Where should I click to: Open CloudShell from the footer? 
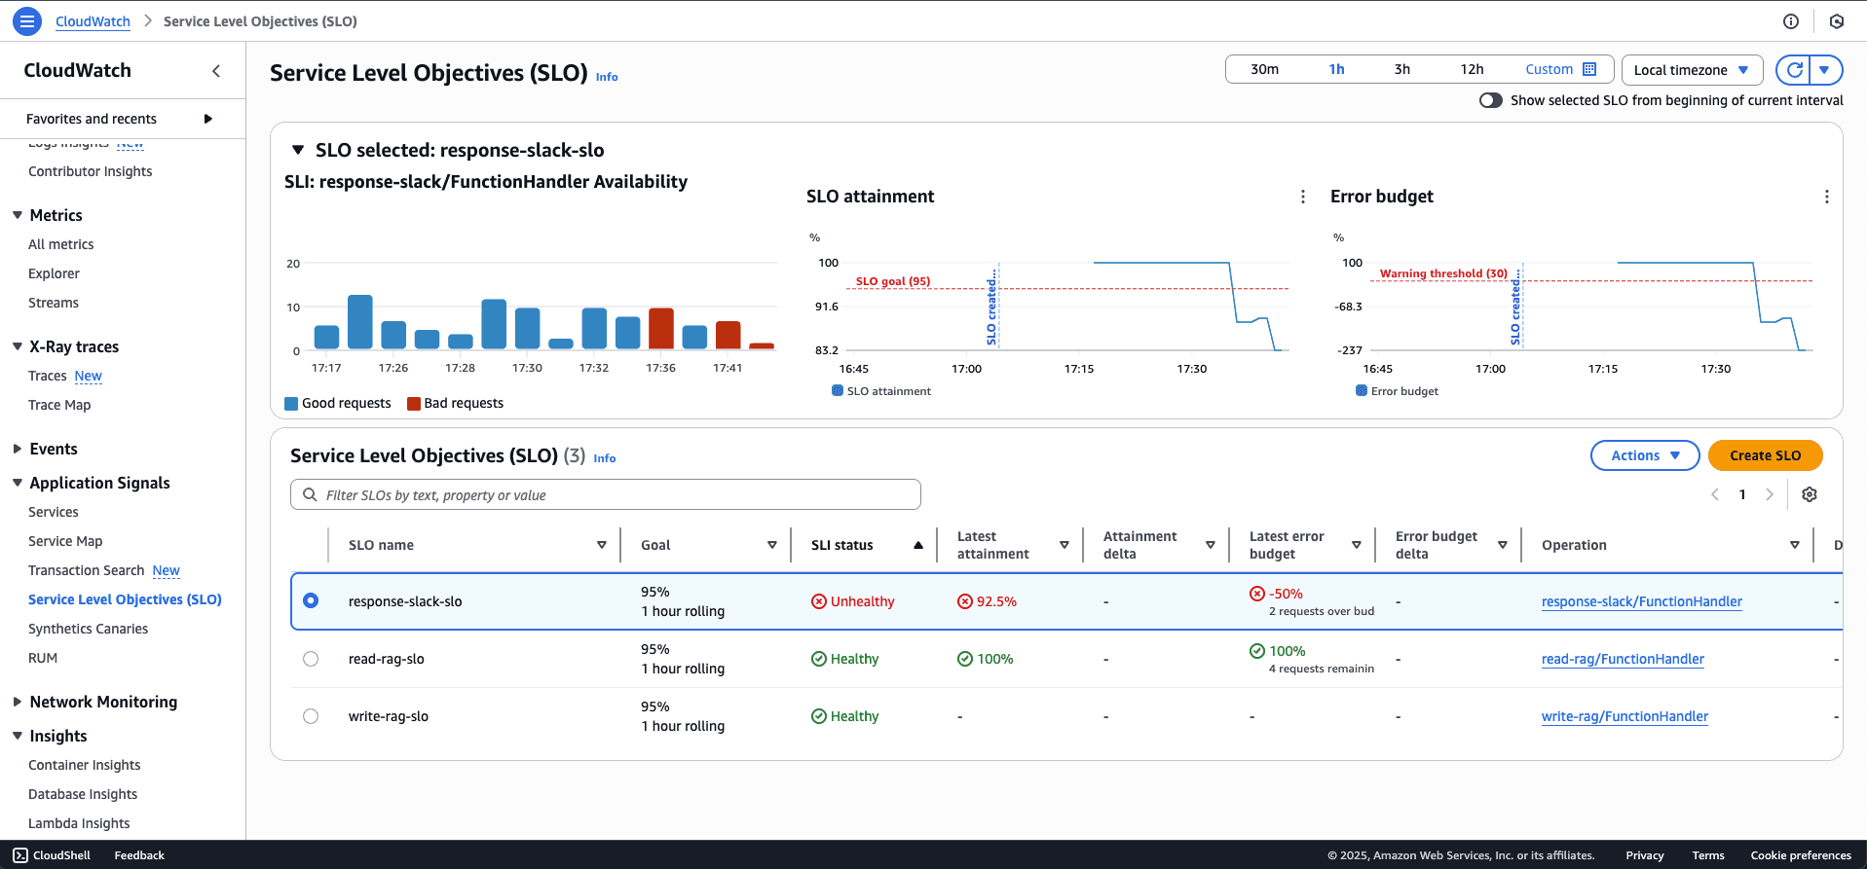point(52,855)
